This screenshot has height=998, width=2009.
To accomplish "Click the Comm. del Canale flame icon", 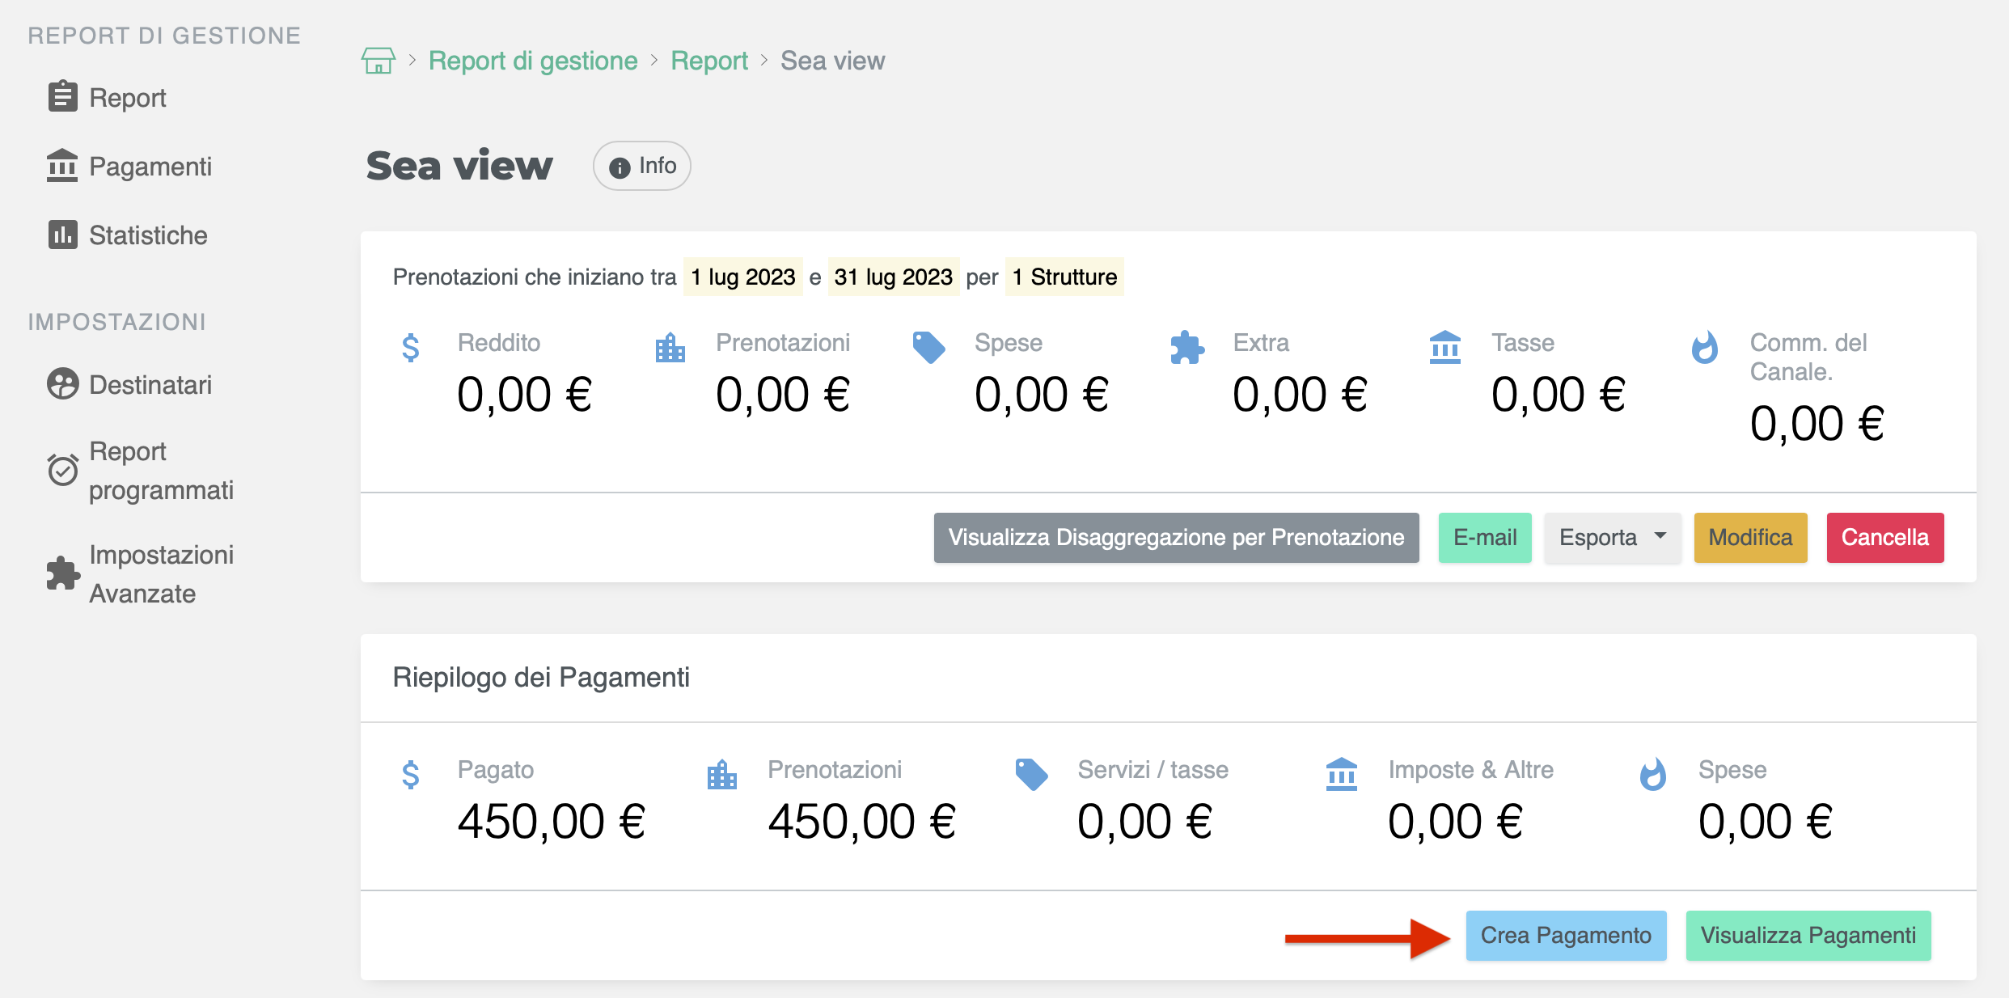I will [x=1705, y=348].
